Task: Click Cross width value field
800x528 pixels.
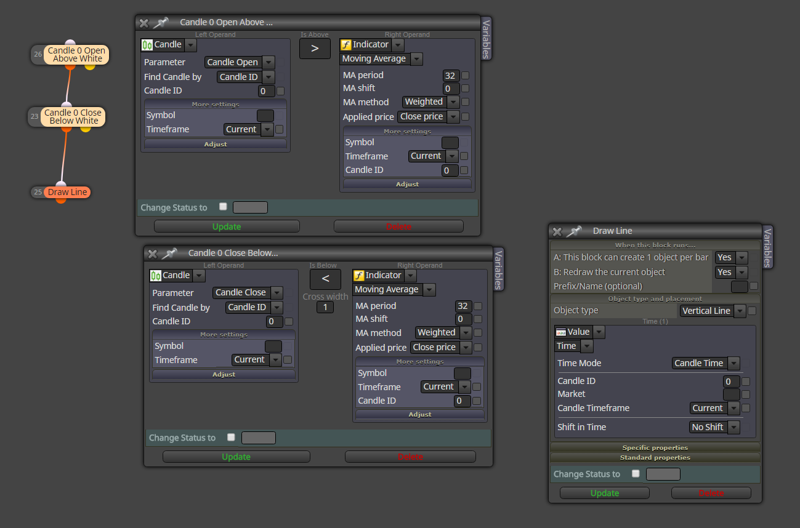Action: coord(325,307)
